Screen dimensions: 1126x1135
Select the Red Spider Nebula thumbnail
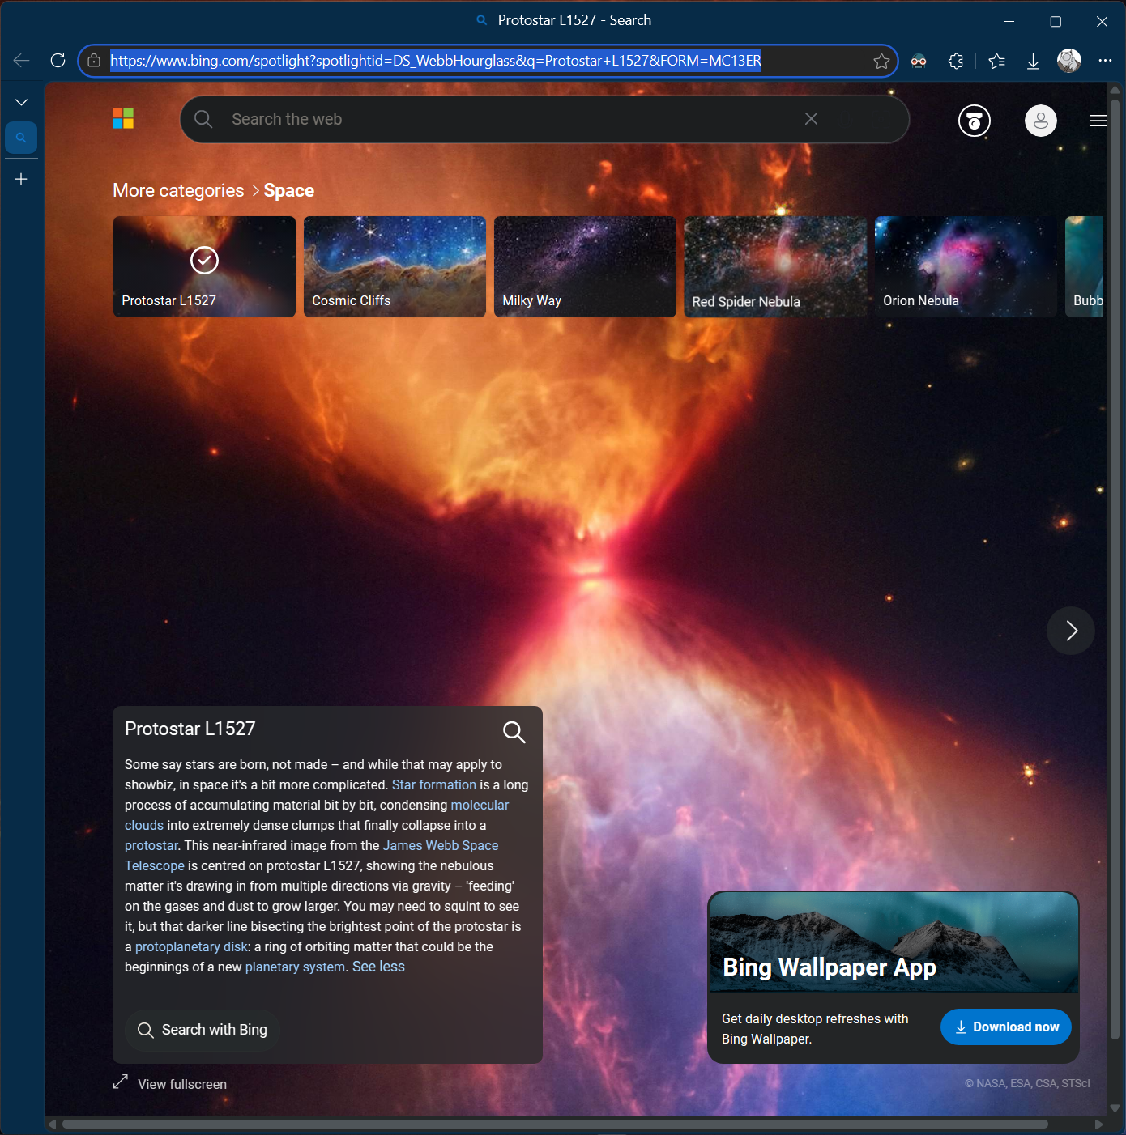[775, 266]
